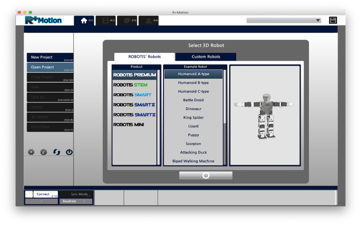Click the dark indicator box beside Sync Mode
The image size is (361, 225).
click(x=63, y=194)
